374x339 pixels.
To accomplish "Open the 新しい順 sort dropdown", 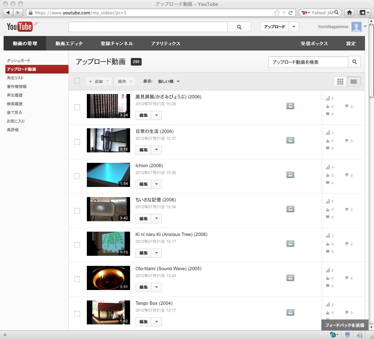I will (169, 81).
